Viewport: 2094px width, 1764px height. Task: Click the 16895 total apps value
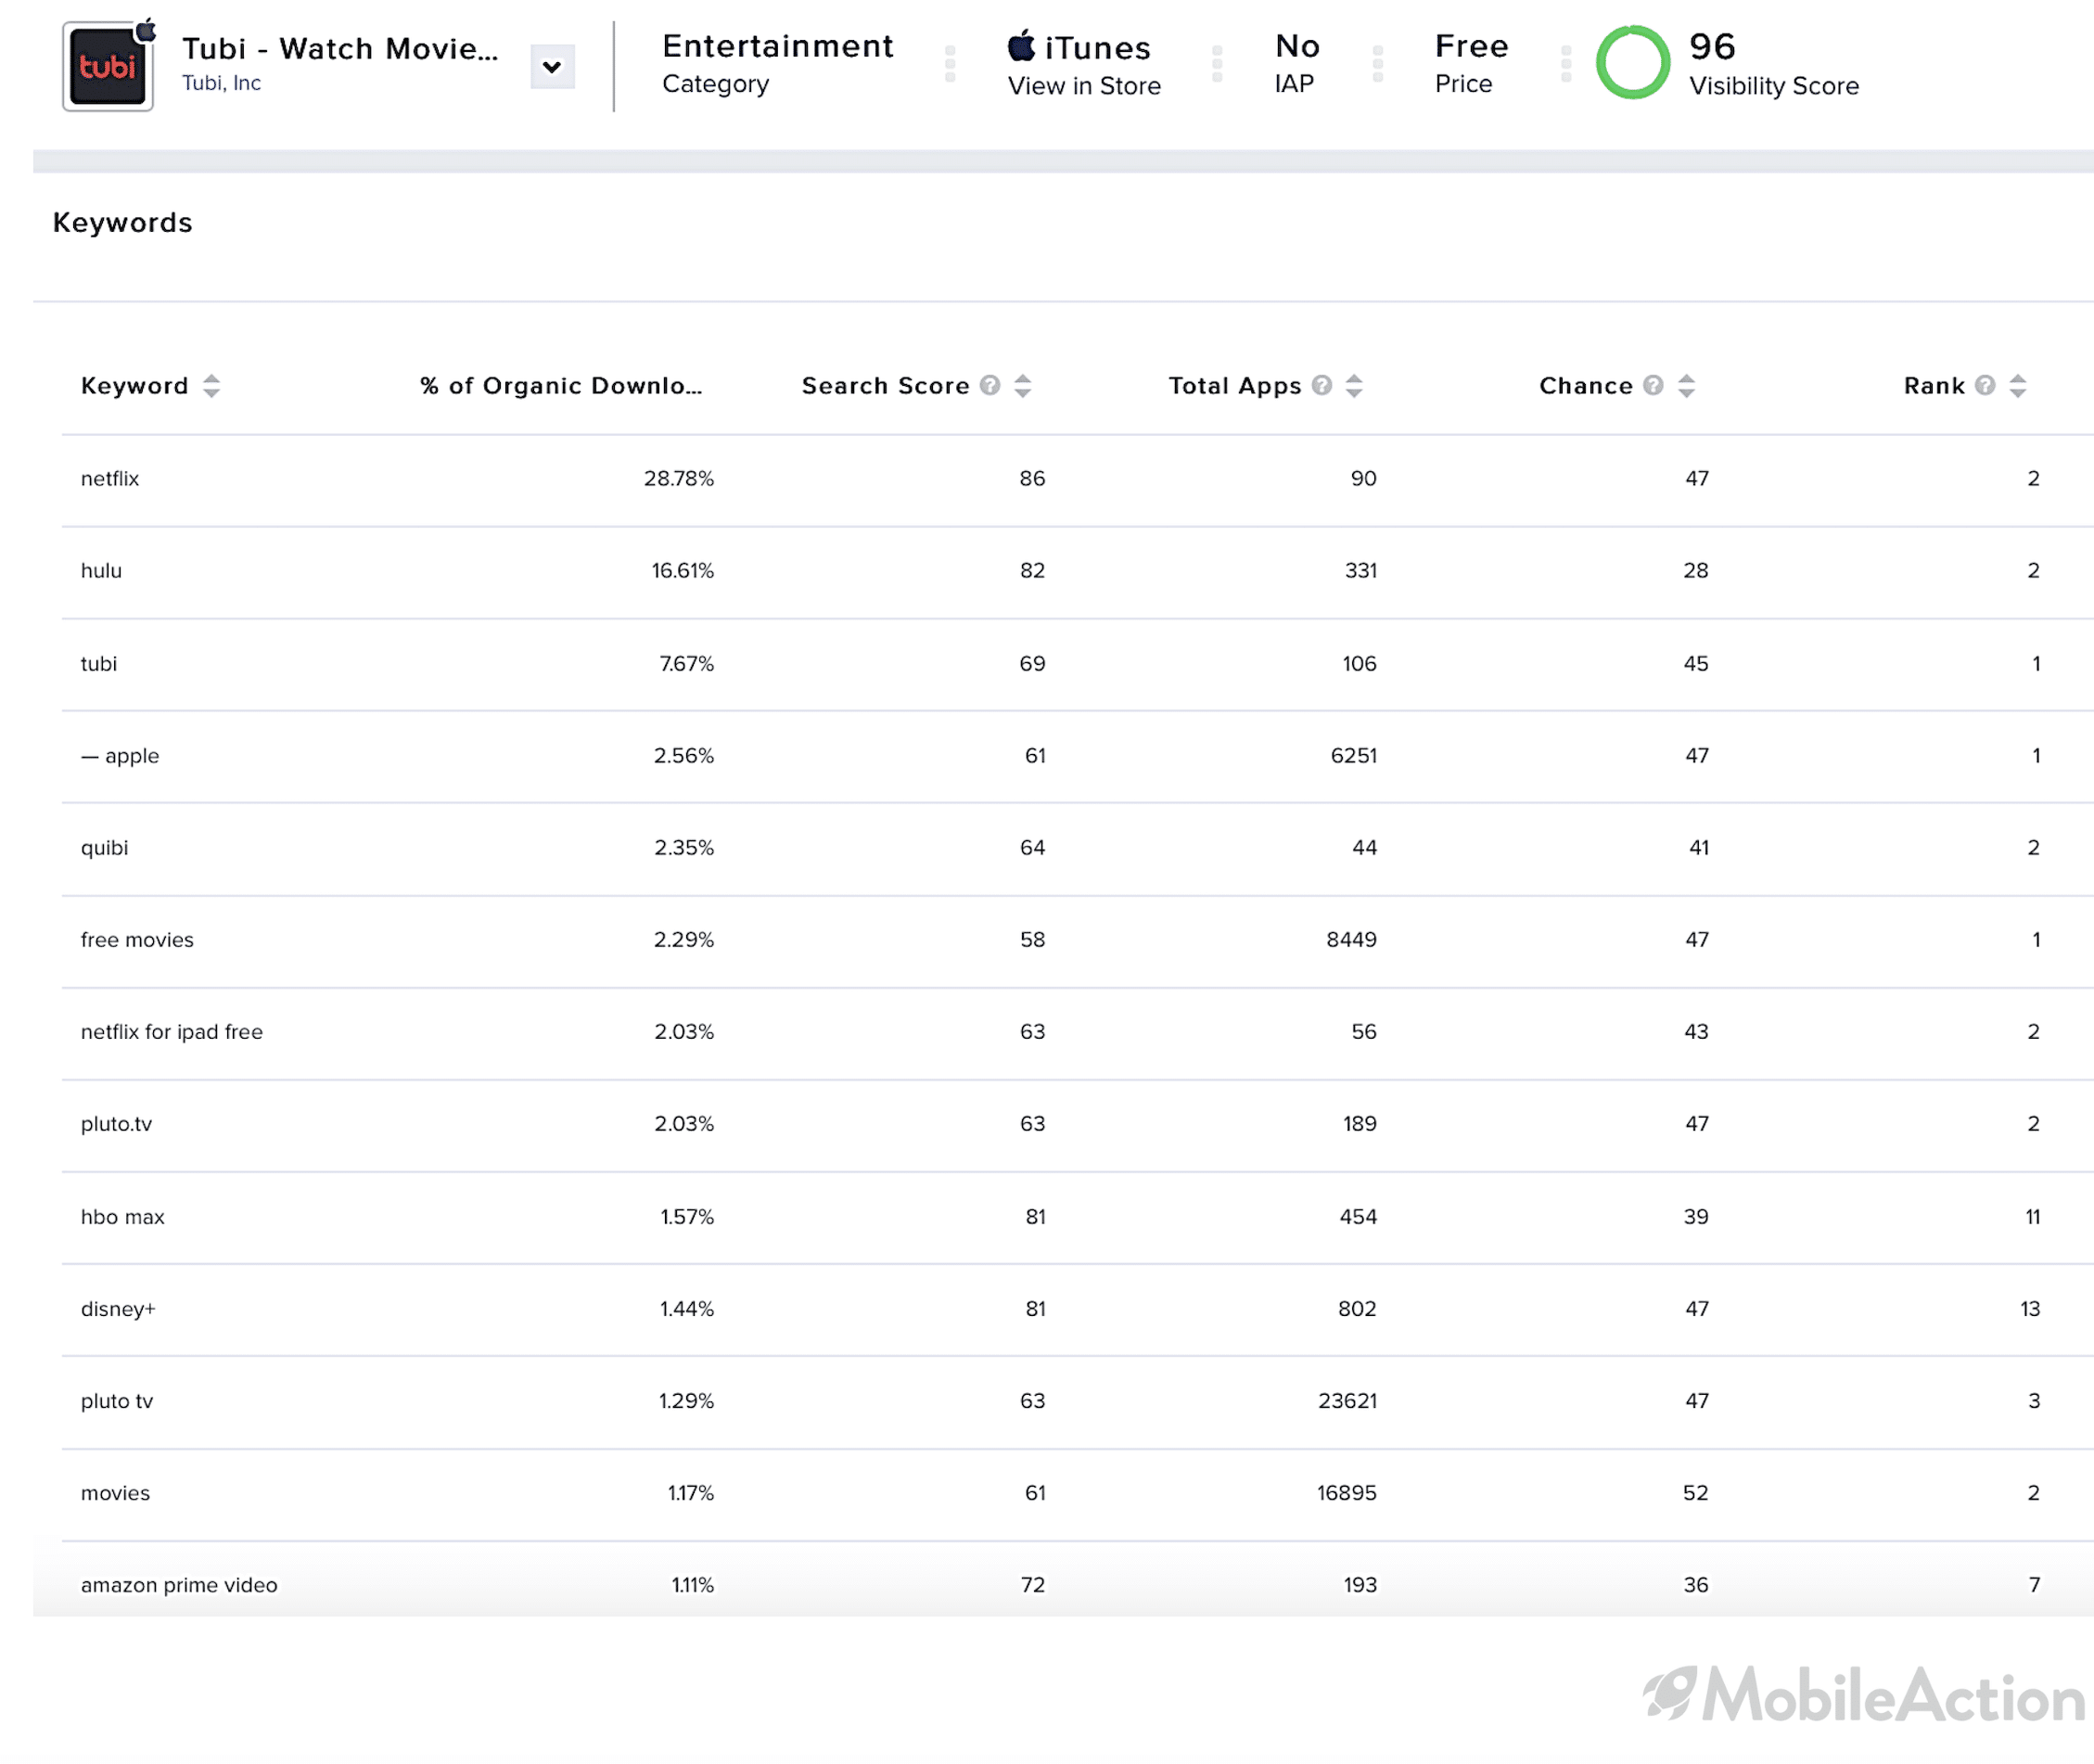(x=1347, y=1493)
